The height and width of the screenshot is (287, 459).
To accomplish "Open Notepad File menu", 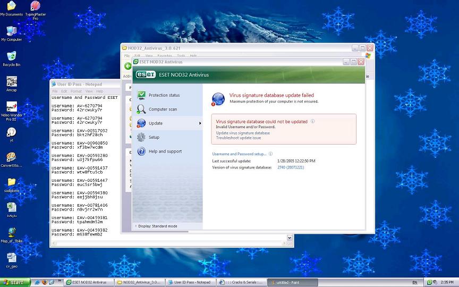I will [55, 91].
